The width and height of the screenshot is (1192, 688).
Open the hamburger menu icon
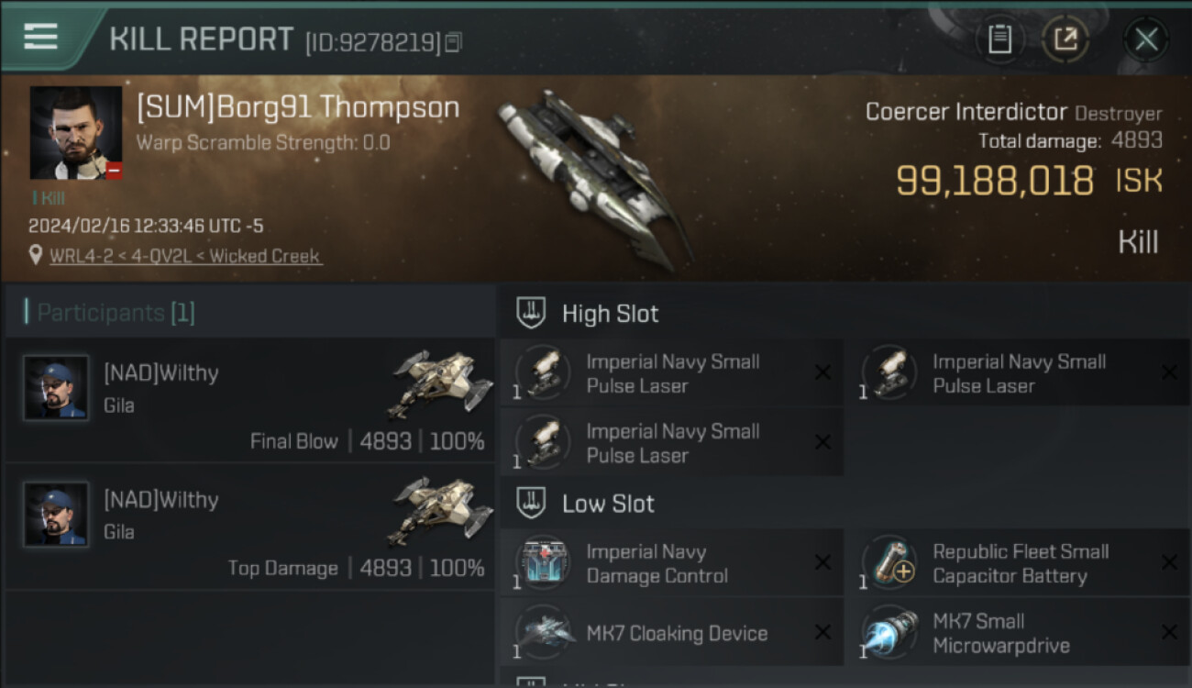click(x=40, y=37)
